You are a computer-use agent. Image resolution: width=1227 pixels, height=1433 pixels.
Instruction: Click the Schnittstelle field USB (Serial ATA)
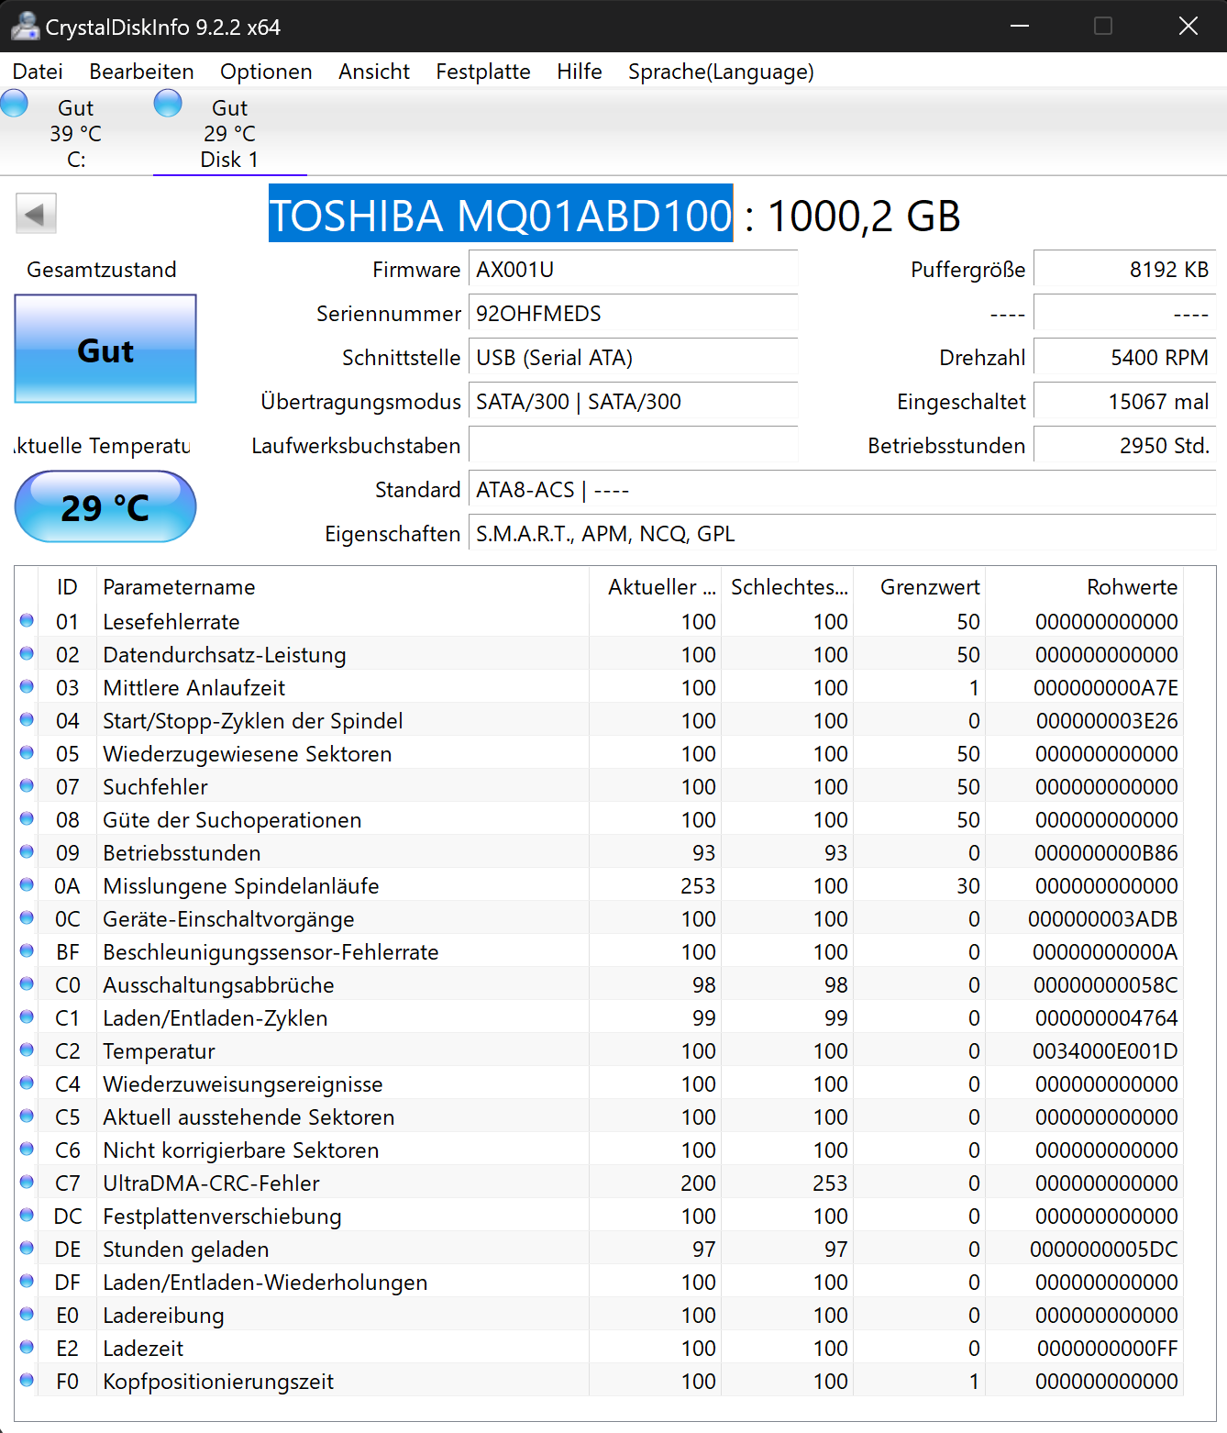click(x=633, y=358)
